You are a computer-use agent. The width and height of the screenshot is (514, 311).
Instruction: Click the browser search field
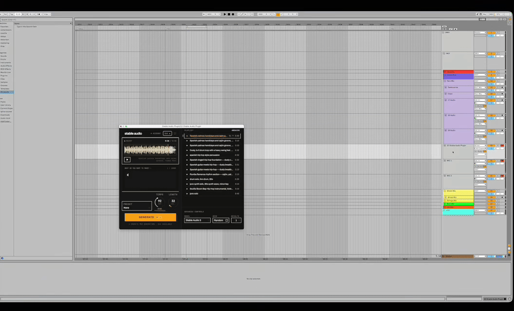coord(36,19)
